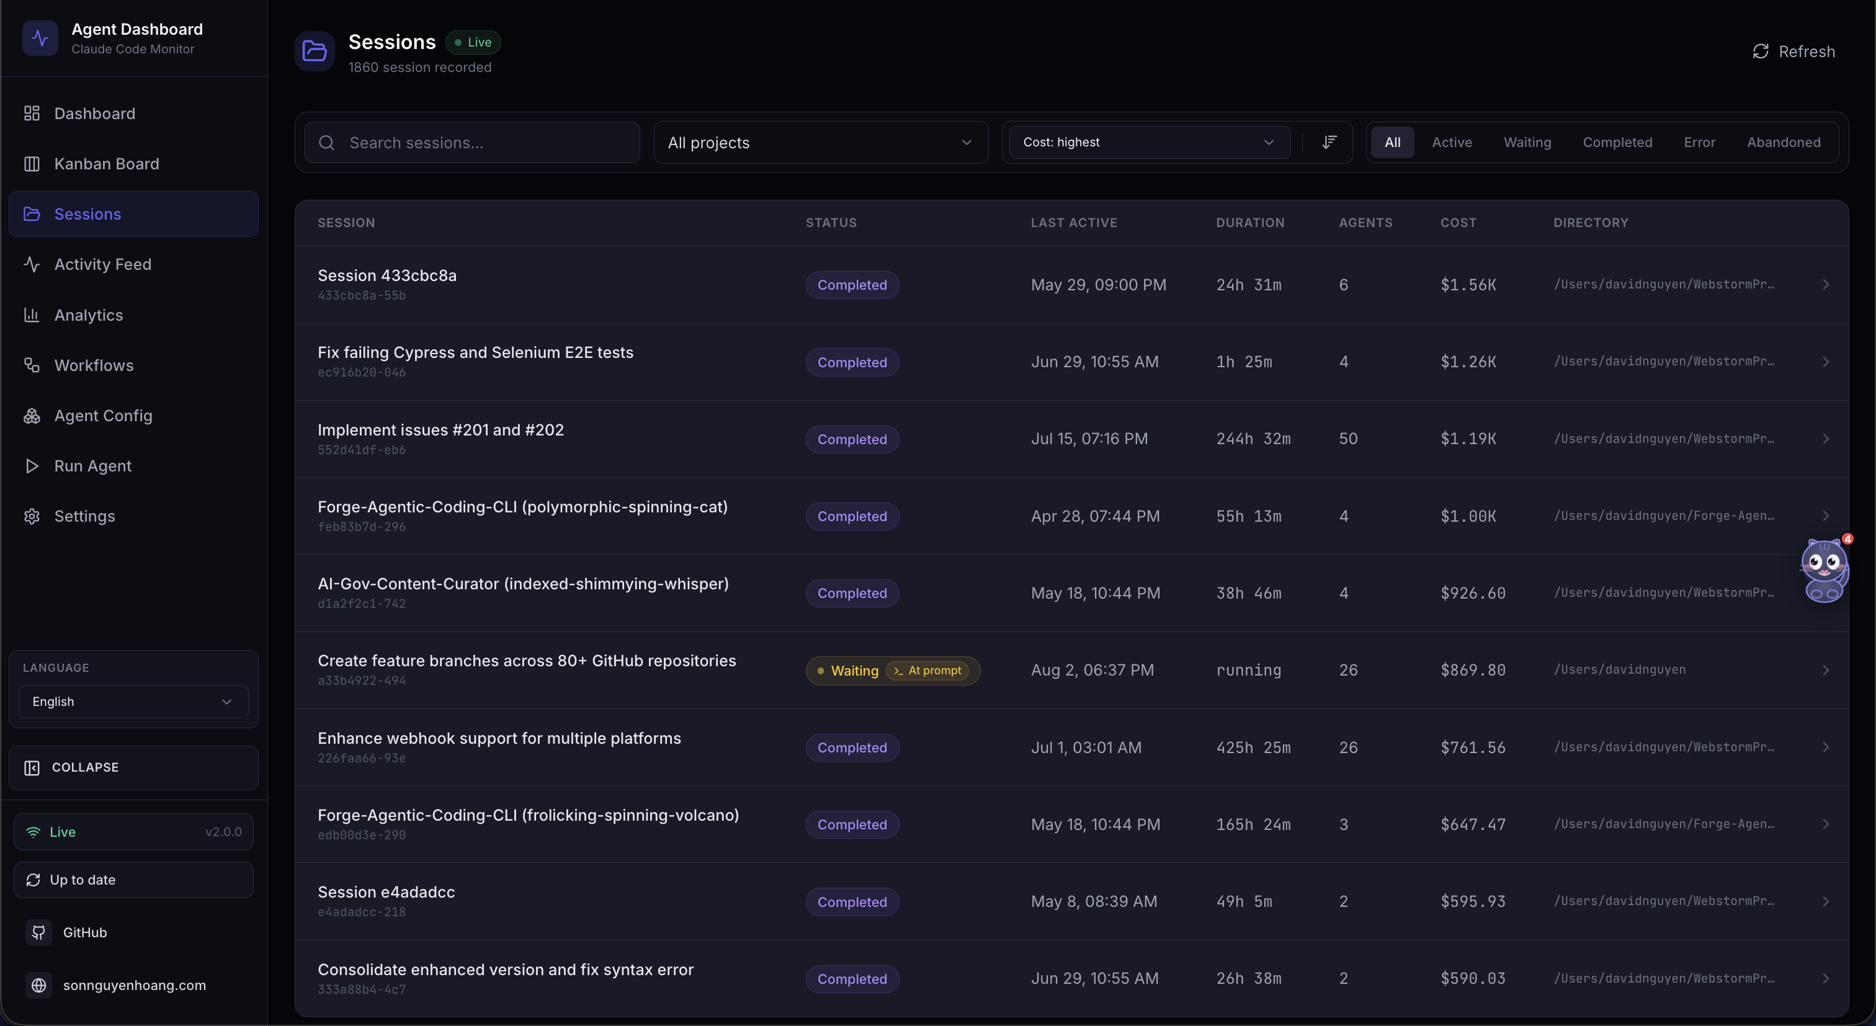Click the wifi Live status icon
The width and height of the screenshot is (1876, 1026).
click(x=33, y=832)
